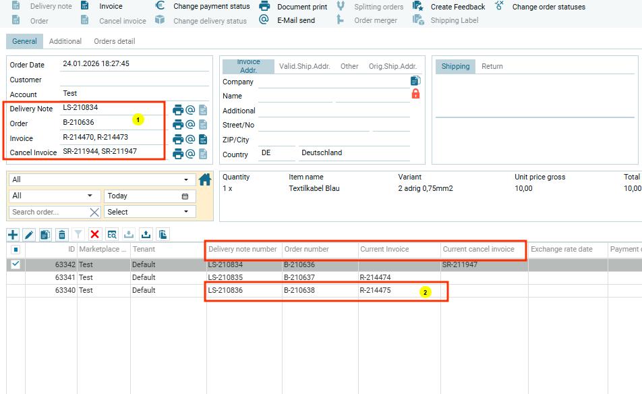Add a new order with plus icon
The height and width of the screenshot is (394, 642).
coord(12,234)
